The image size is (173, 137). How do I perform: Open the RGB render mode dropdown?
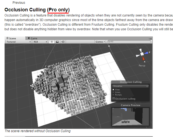tap(40, 42)
